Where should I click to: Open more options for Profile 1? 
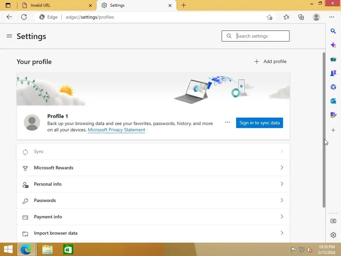point(227,122)
